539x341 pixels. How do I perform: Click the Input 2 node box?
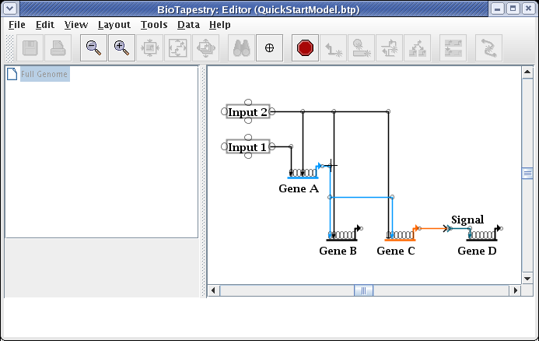[247, 112]
